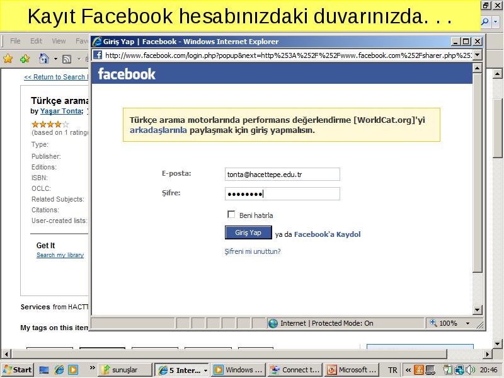Expand hidden system tray icons chevron

[408, 370]
